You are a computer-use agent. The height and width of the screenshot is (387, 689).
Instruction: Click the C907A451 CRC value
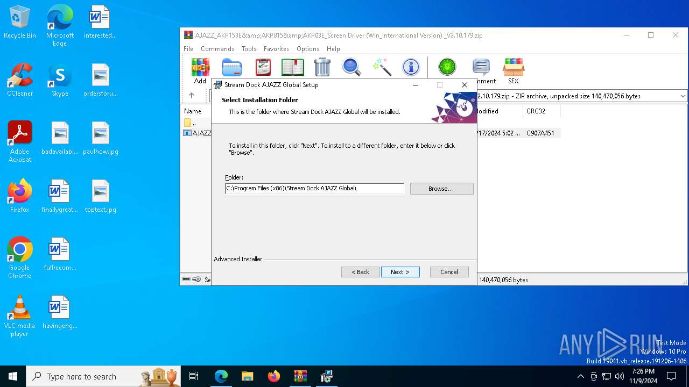pos(540,133)
